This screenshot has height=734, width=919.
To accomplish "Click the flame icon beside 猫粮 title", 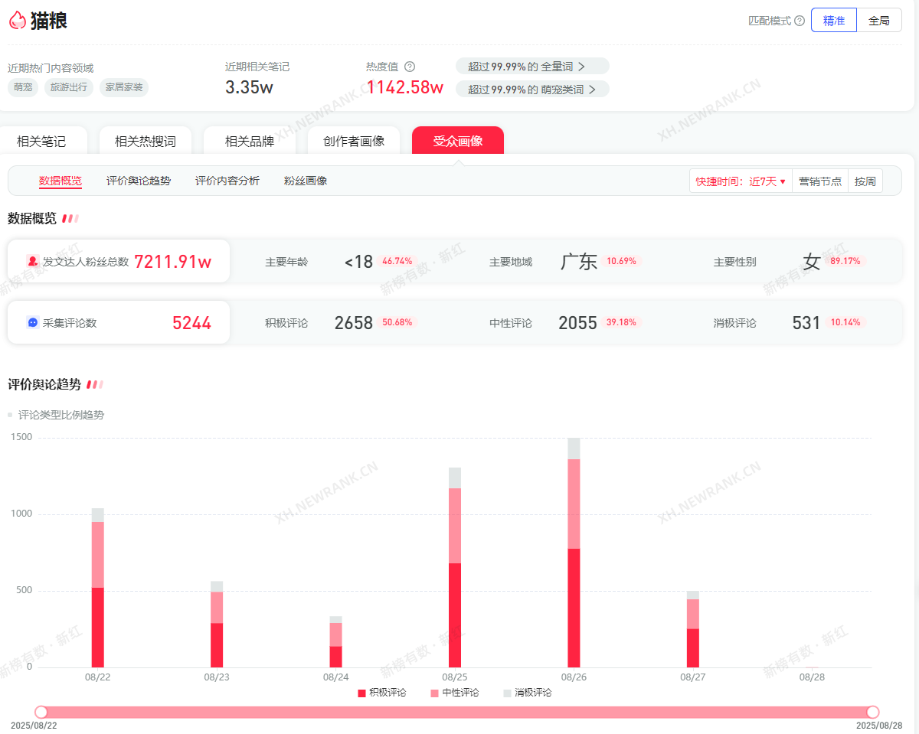I will (x=17, y=21).
